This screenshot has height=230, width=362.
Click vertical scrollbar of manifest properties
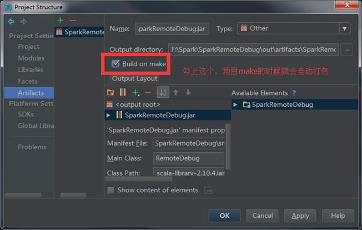click(228, 146)
